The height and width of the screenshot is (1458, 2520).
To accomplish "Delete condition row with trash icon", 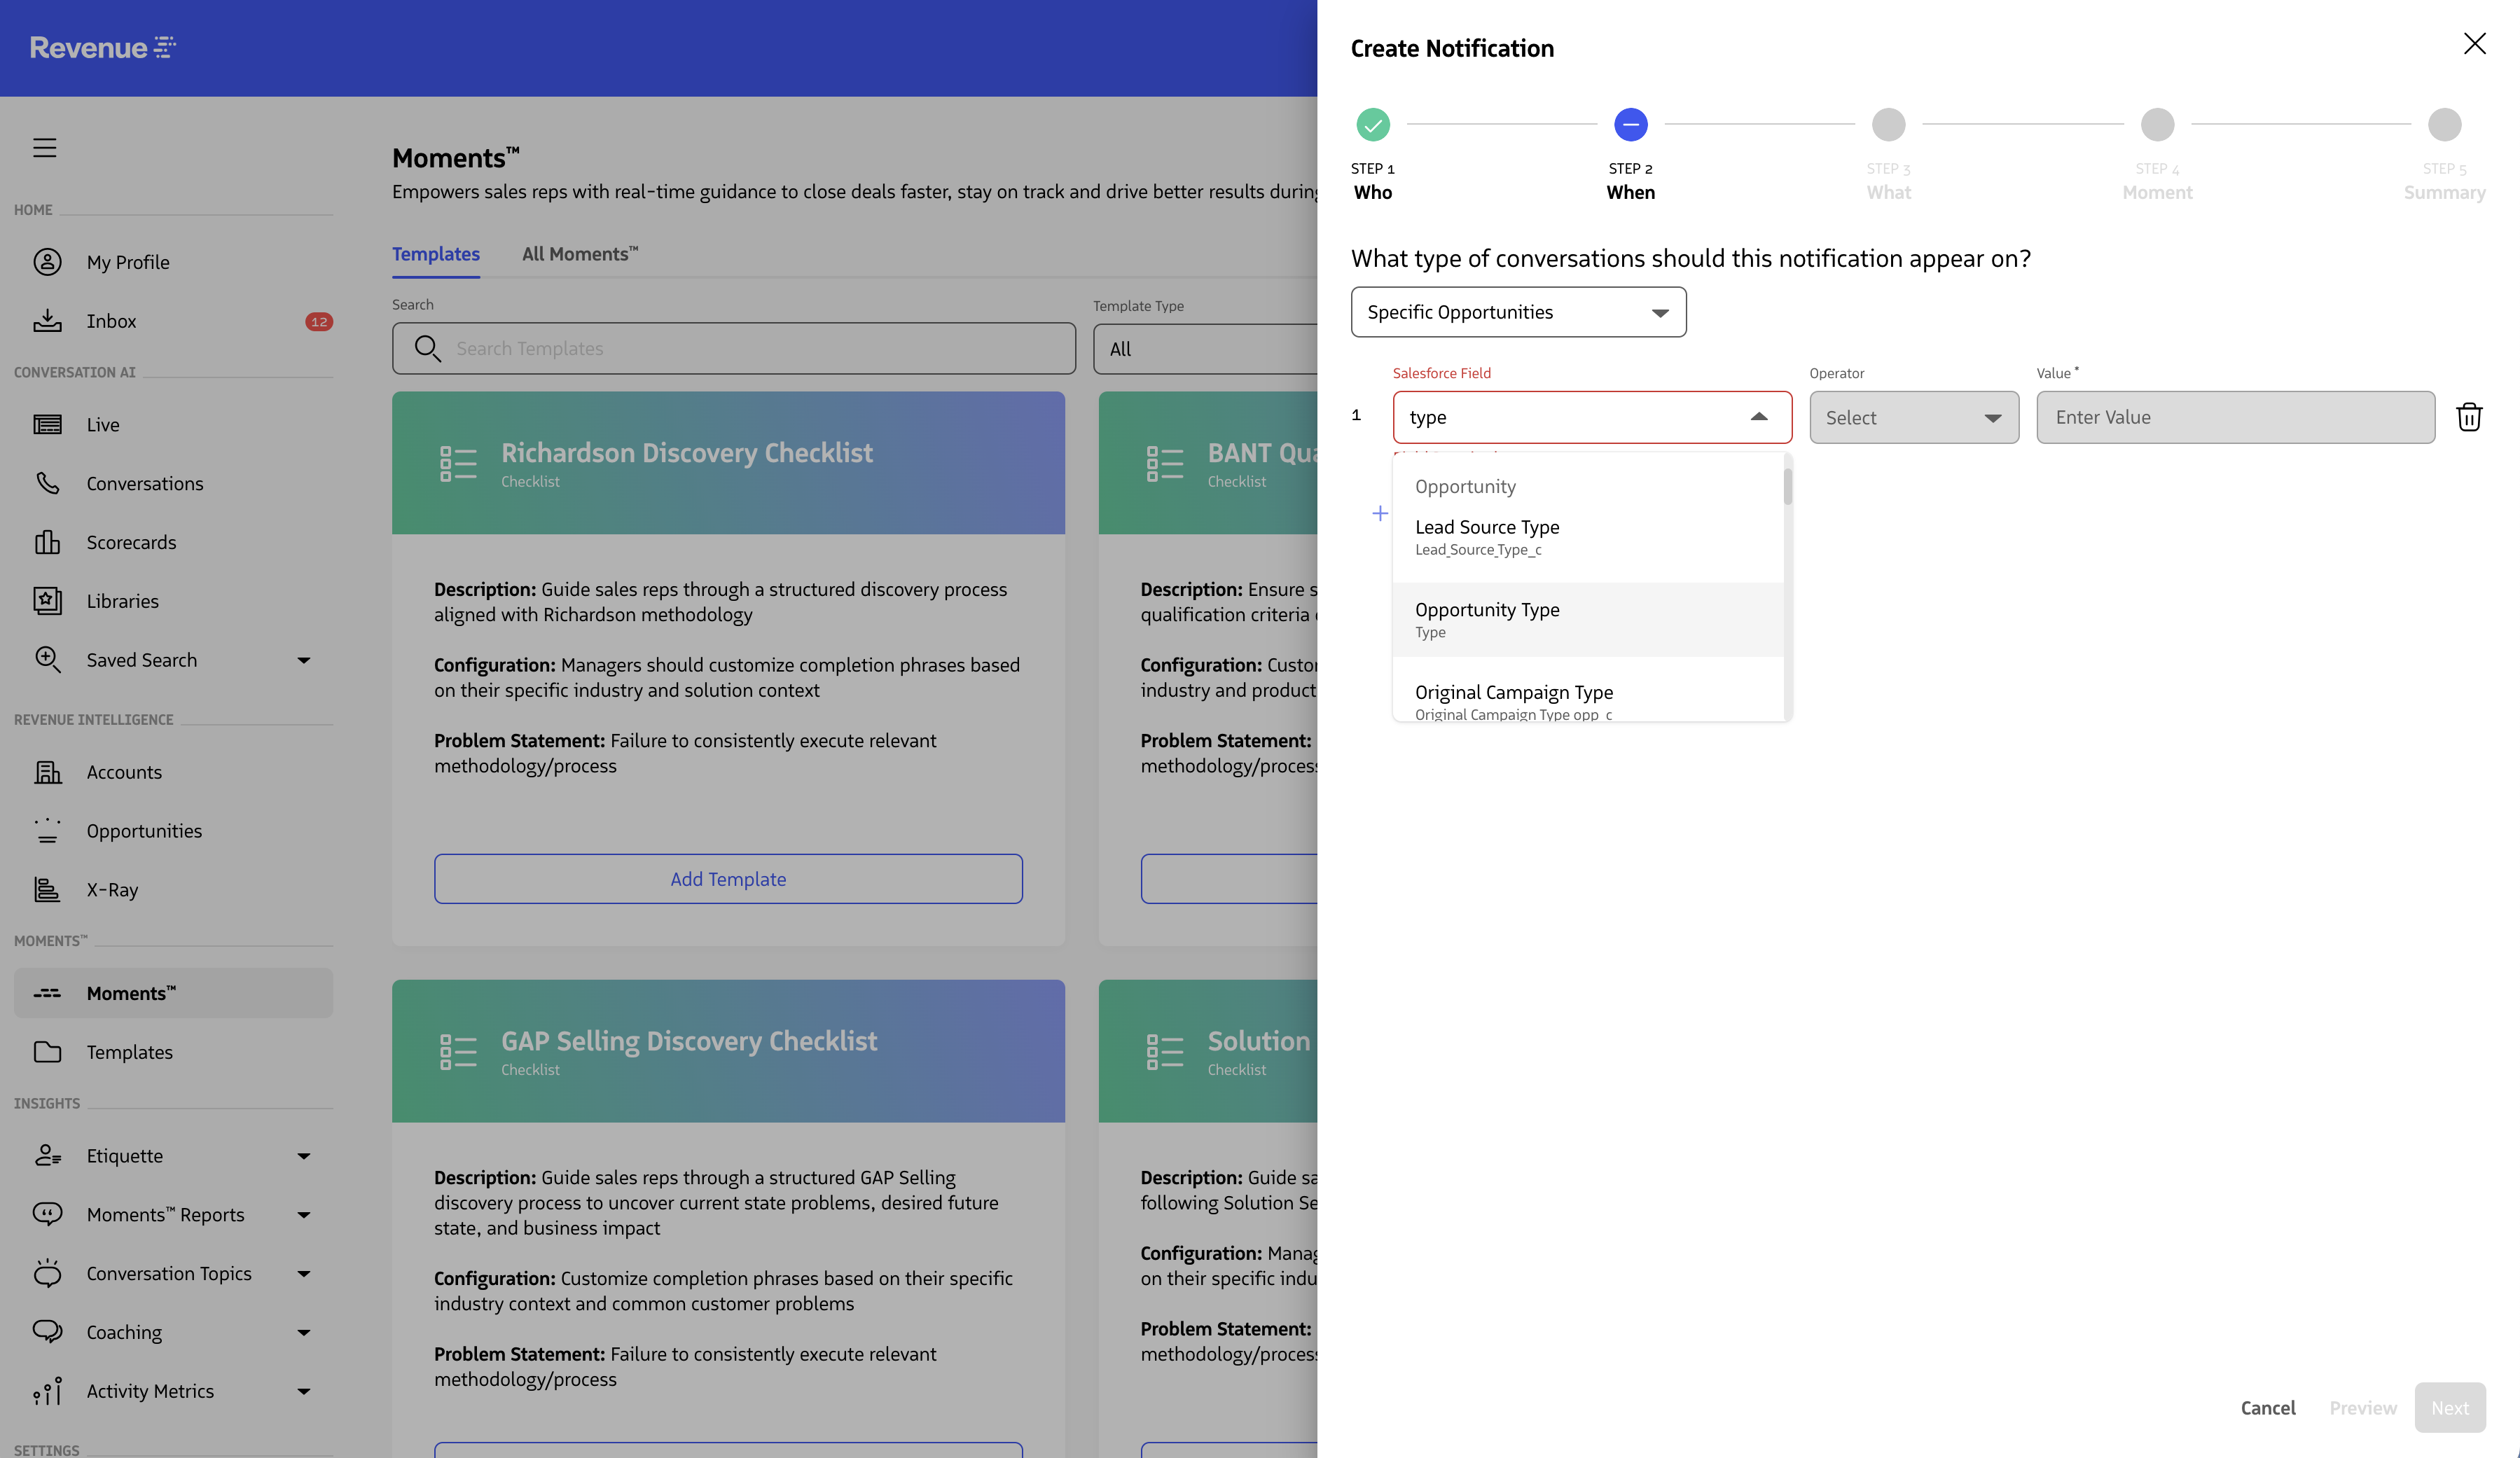I will coord(2469,417).
